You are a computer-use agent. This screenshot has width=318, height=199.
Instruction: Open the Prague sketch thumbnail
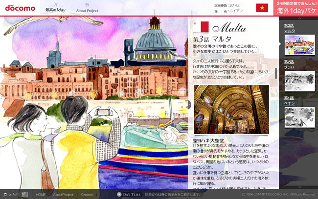click(x=299, y=81)
